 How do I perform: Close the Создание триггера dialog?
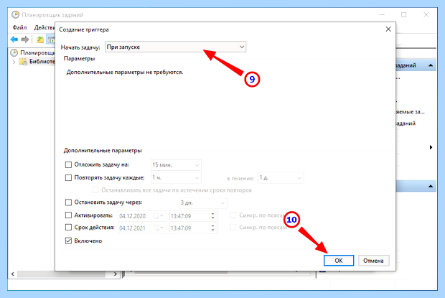(x=388, y=29)
